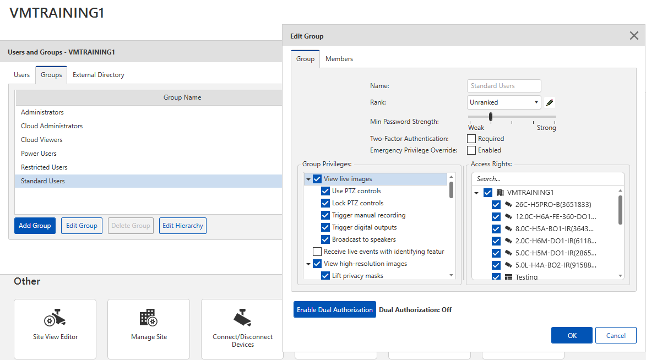646x360 pixels.
Task: Collapse View high-resolution images group
Action: coord(308,264)
